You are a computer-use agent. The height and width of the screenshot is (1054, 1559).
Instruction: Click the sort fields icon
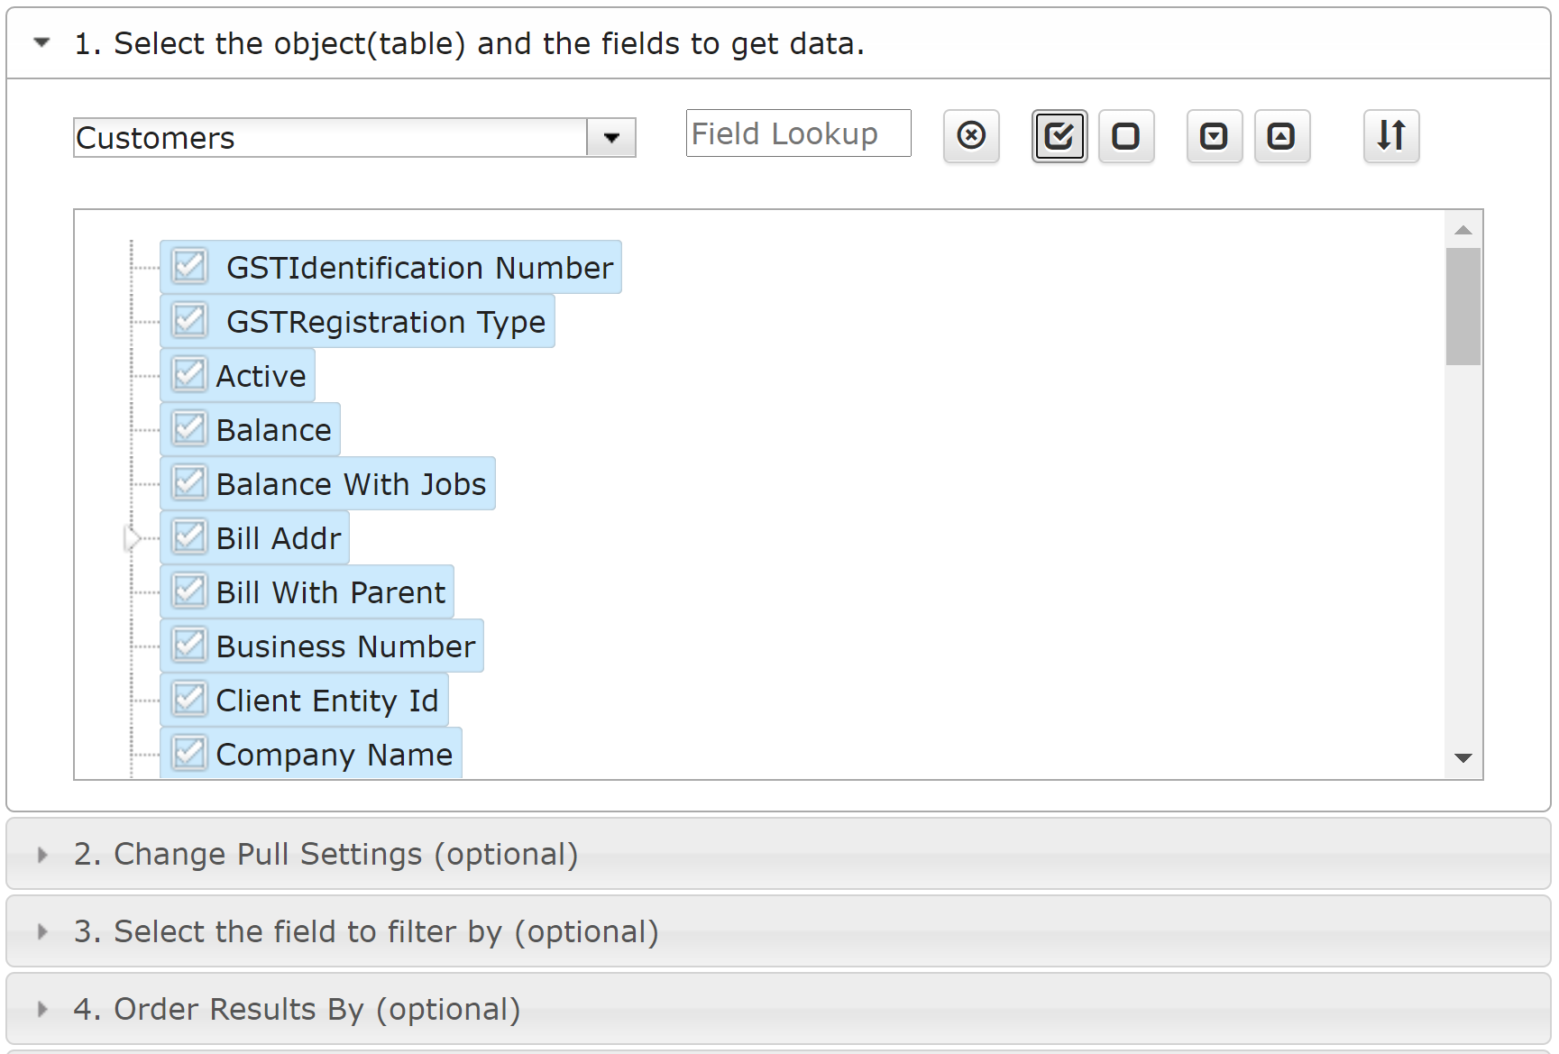click(1390, 136)
